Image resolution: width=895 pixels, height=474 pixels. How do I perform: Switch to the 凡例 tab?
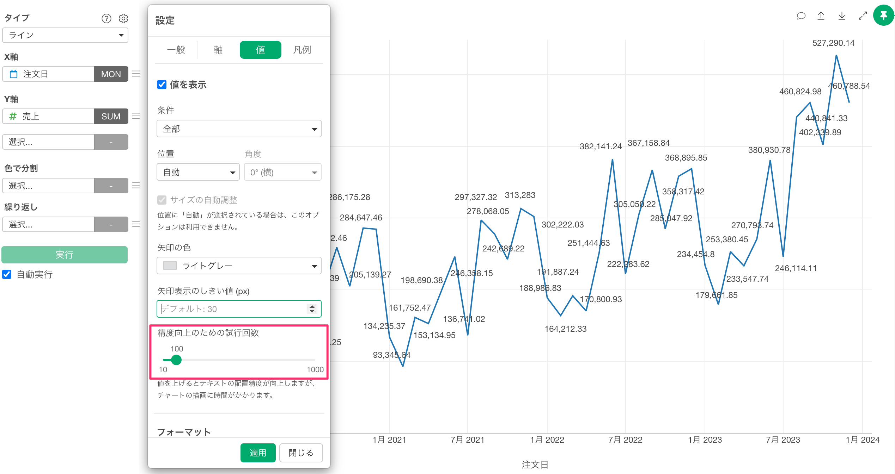pyautogui.click(x=302, y=50)
